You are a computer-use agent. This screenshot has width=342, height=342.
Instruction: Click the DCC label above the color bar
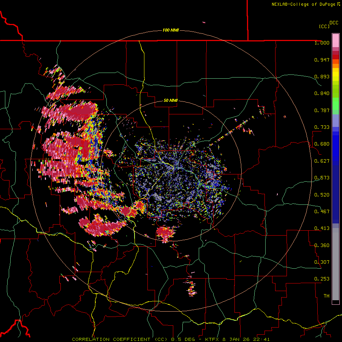coord(334,23)
